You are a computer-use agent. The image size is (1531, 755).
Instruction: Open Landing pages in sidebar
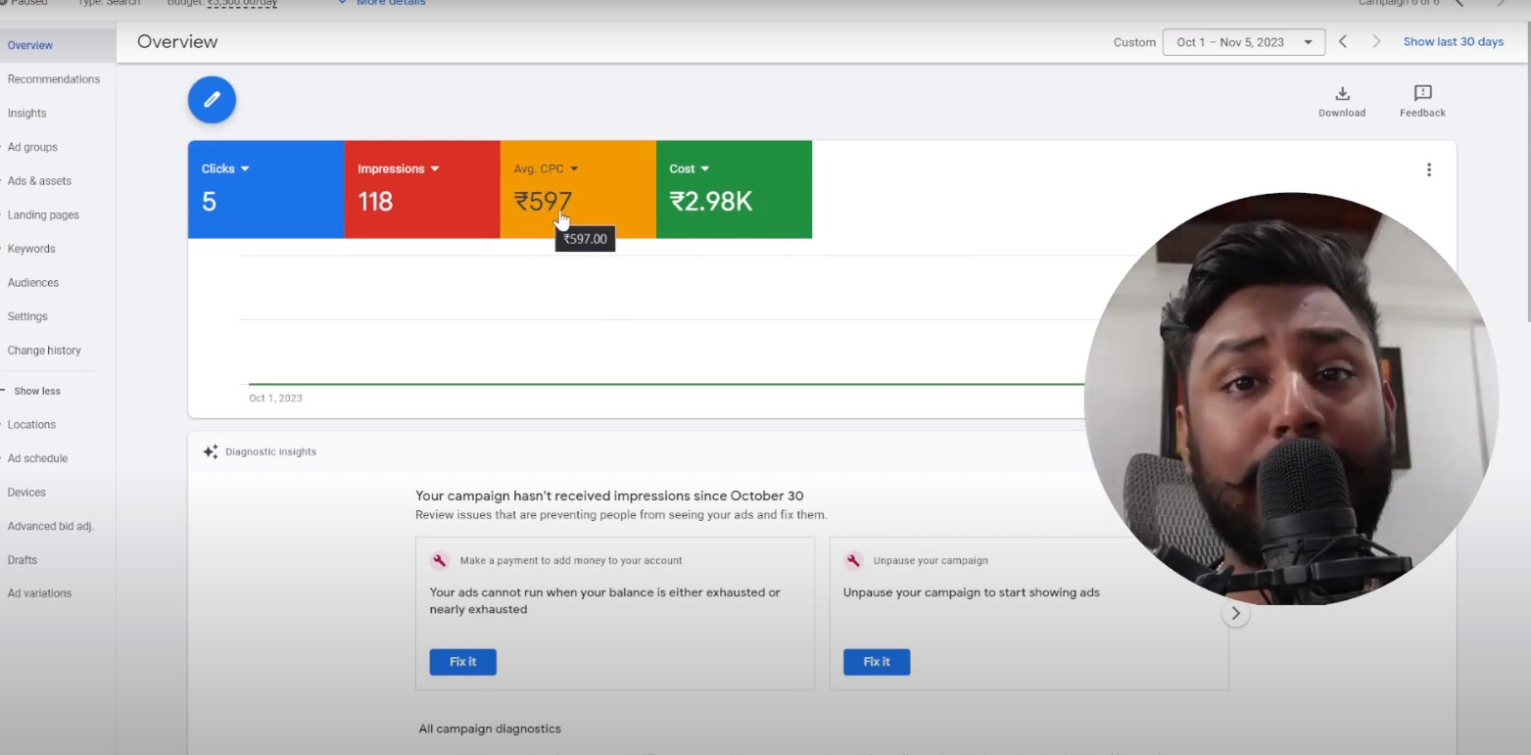(x=43, y=214)
